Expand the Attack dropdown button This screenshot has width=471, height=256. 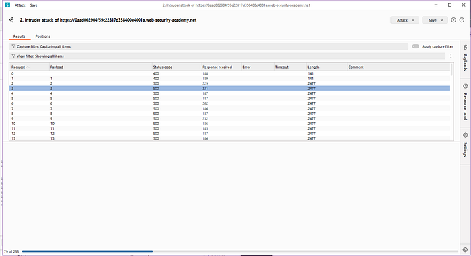coord(404,20)
